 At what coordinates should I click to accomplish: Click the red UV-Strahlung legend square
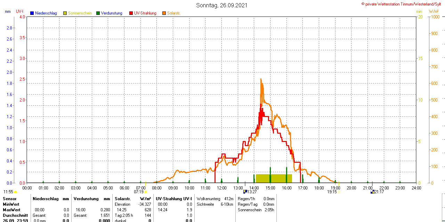tap(131, 13)
